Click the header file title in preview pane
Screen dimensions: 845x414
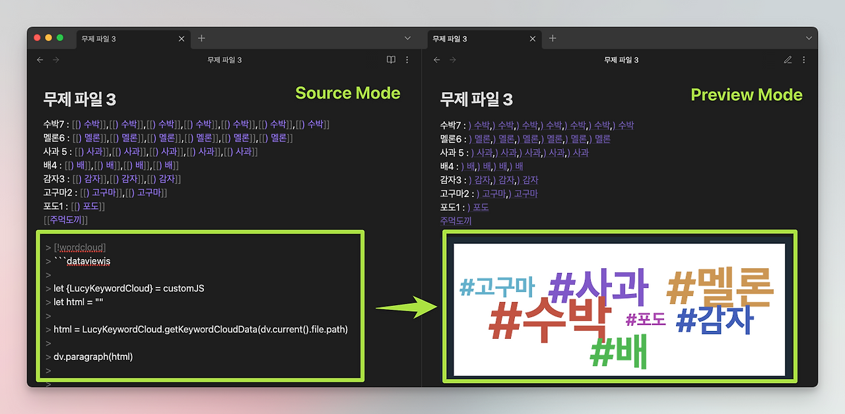tap(621, 60)
